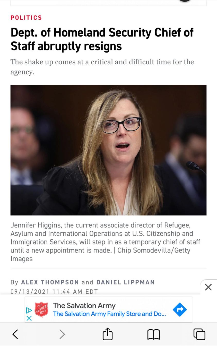The width and height of the screenshot is (217, 346).
Task: Dismiss ad with small blue X
Action: (x=29, y=318)
